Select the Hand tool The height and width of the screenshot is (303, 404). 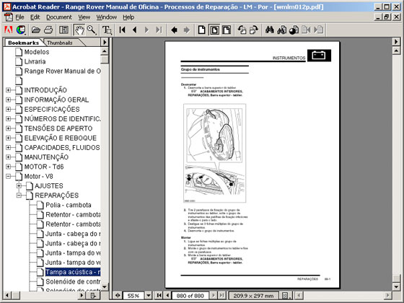[x=79, y=30]
